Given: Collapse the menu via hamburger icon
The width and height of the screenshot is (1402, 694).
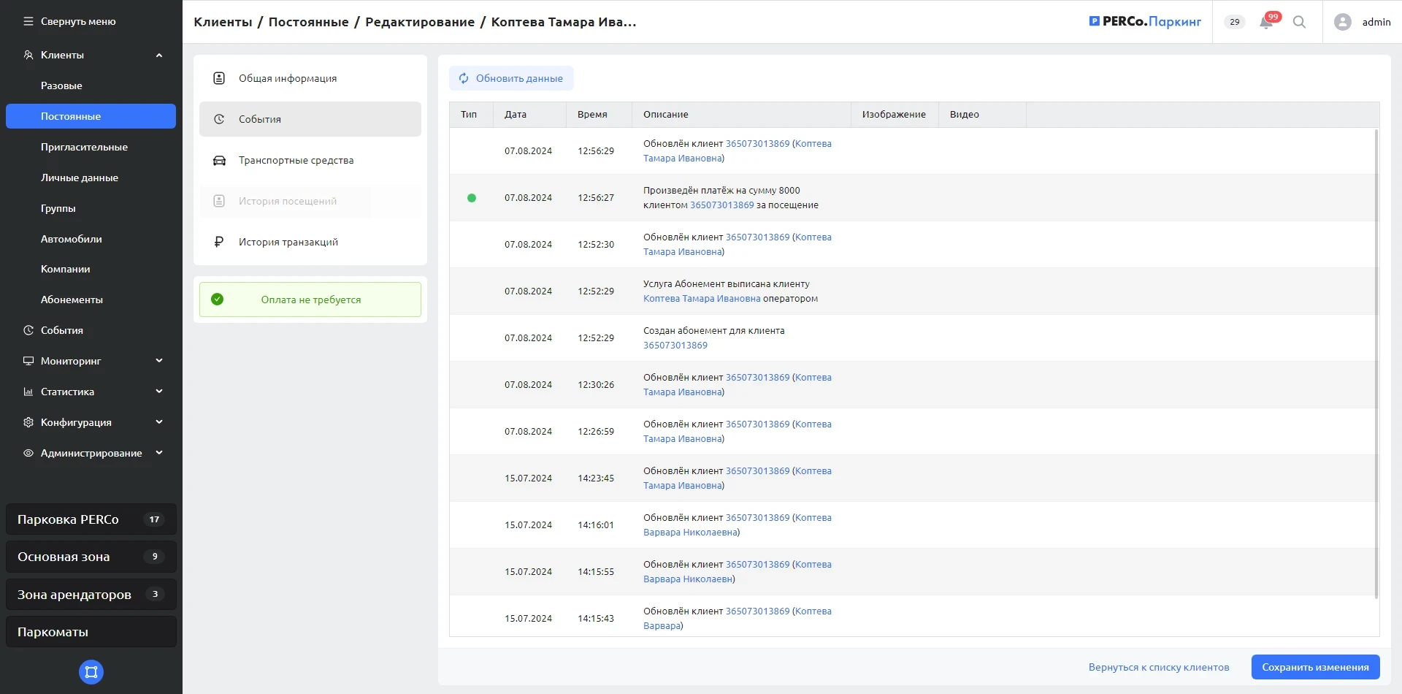Looking at the screenshot, I should pyautogui.click(x=28, y=21).
